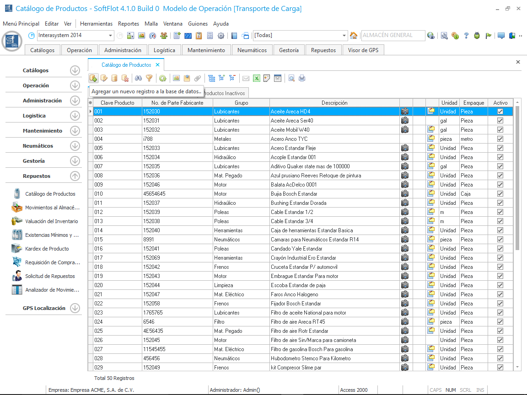
Task: Open Kardex de Producto in sidebar
Action: [x=47, y=249]
